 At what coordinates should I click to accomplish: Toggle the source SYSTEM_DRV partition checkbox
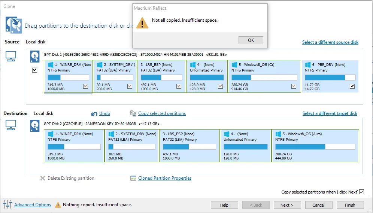click(130, 86)
